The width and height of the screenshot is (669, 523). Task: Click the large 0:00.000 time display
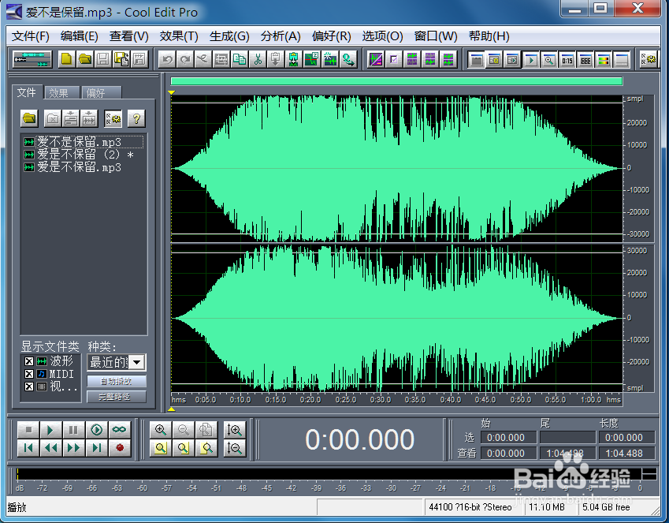pyautogui.click(x=359, y=439)
